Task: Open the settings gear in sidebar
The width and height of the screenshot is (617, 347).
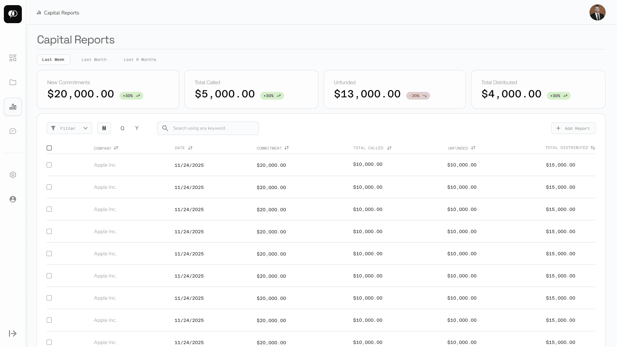Action: tap(13, 175)
